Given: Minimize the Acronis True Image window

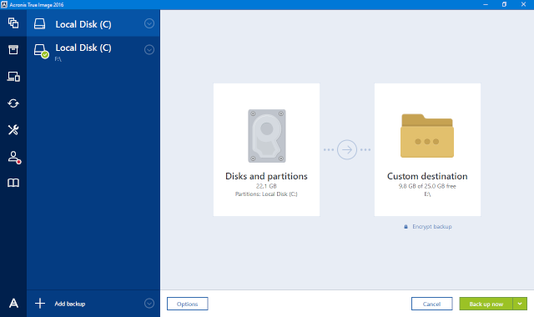Looking at the screenshot, I should [486, 4].
